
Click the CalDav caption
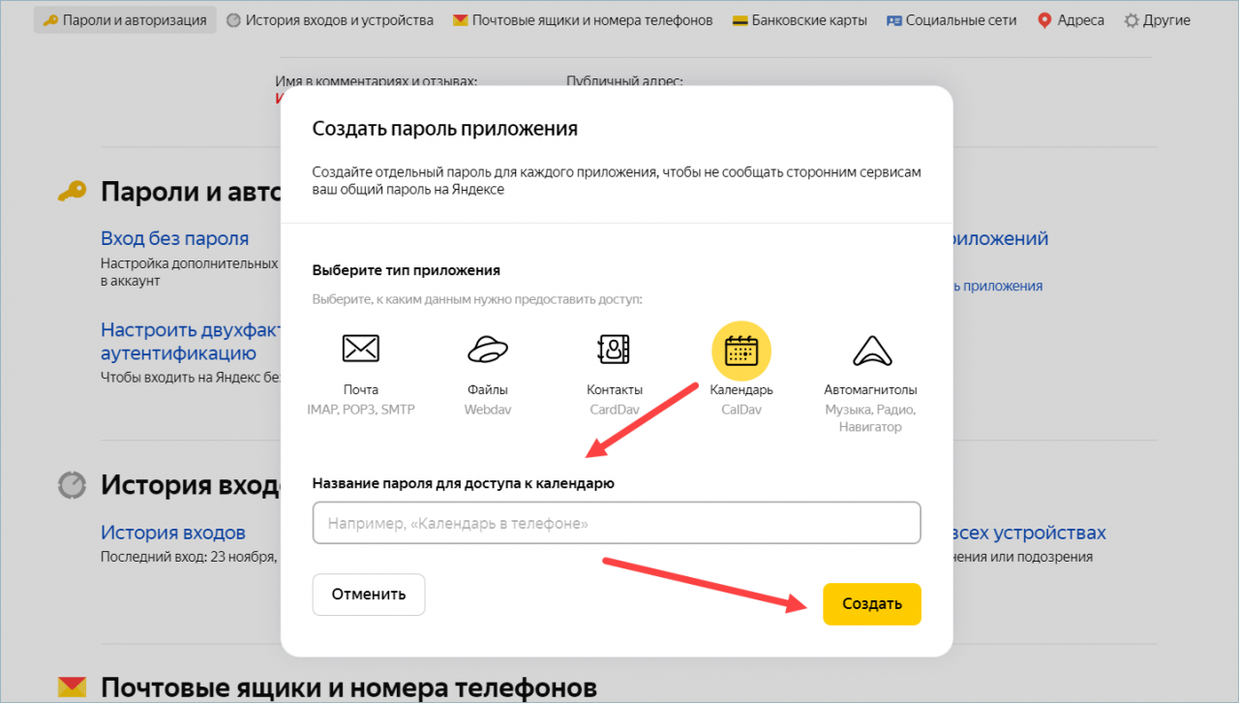[741, 410]
